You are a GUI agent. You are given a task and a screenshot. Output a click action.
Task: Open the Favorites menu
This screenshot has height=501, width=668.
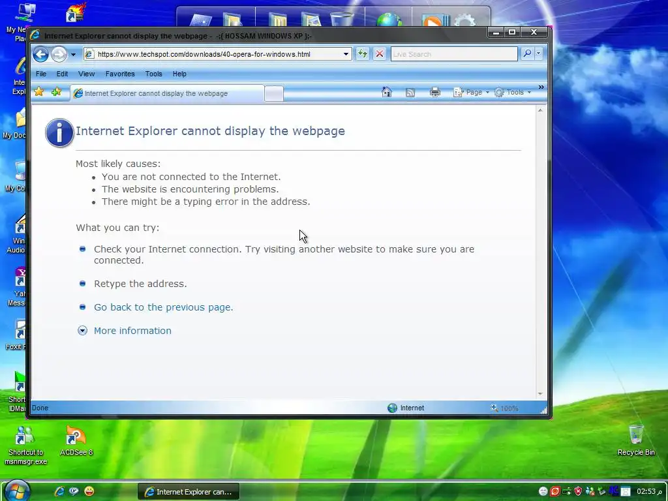120,74
